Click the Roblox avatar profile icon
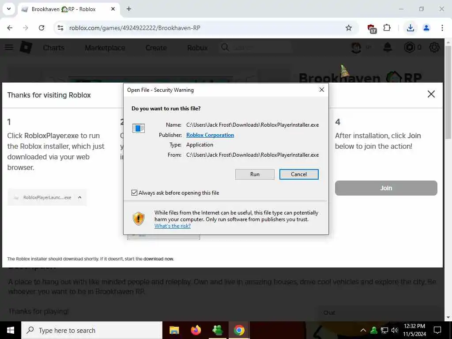This screenshot has width=452, height=339. point(356,47)
